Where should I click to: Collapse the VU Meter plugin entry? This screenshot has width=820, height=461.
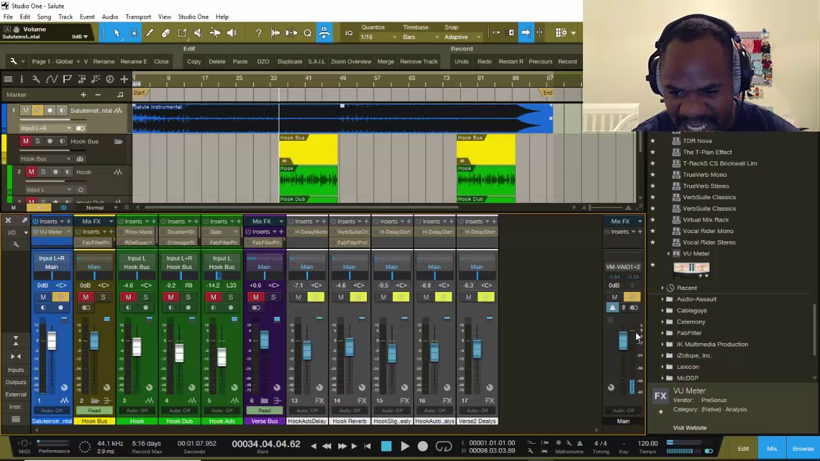[x=669, y=254]
